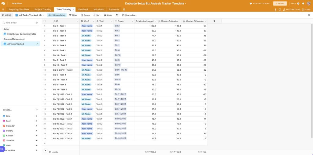
Task: Open Apps panel
Action: pos(306,9)
